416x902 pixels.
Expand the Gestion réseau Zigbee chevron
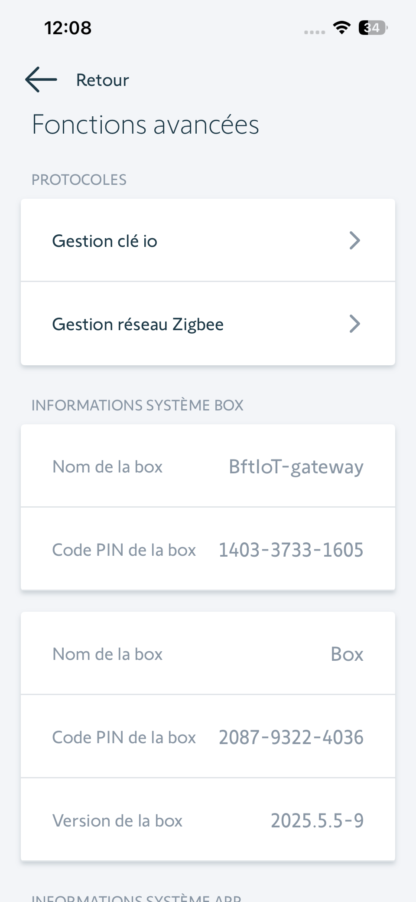coord(354,324)
